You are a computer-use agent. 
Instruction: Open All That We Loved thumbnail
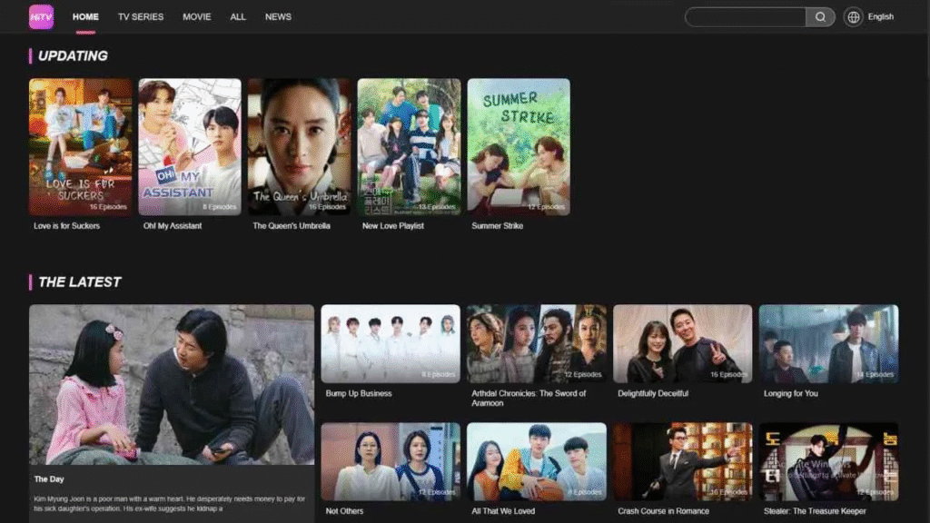point(537,461)
